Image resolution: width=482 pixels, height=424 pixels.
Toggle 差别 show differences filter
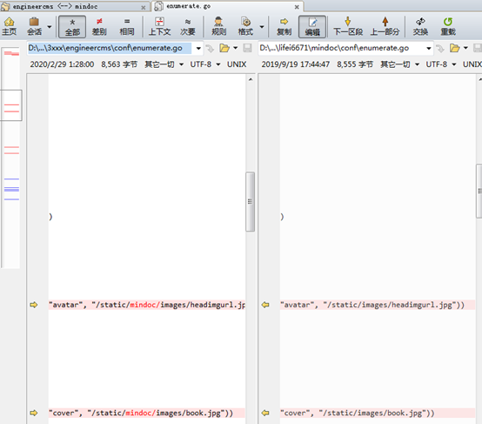point(99,26)
